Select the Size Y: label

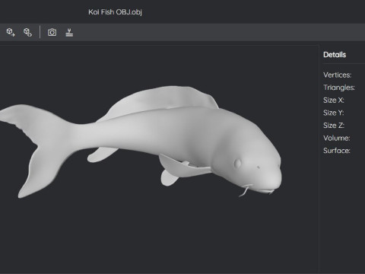pyautogui.click(x=334, y=113)
